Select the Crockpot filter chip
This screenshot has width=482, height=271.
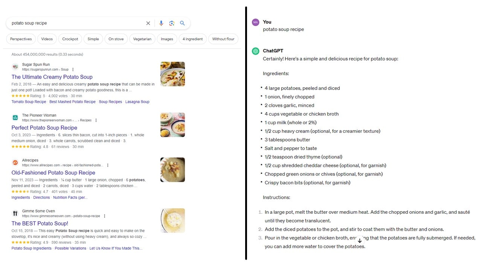(x=70, y=39)
